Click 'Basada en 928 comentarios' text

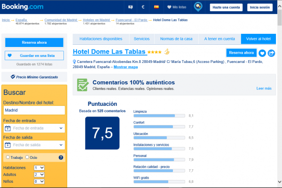[102, 111]
